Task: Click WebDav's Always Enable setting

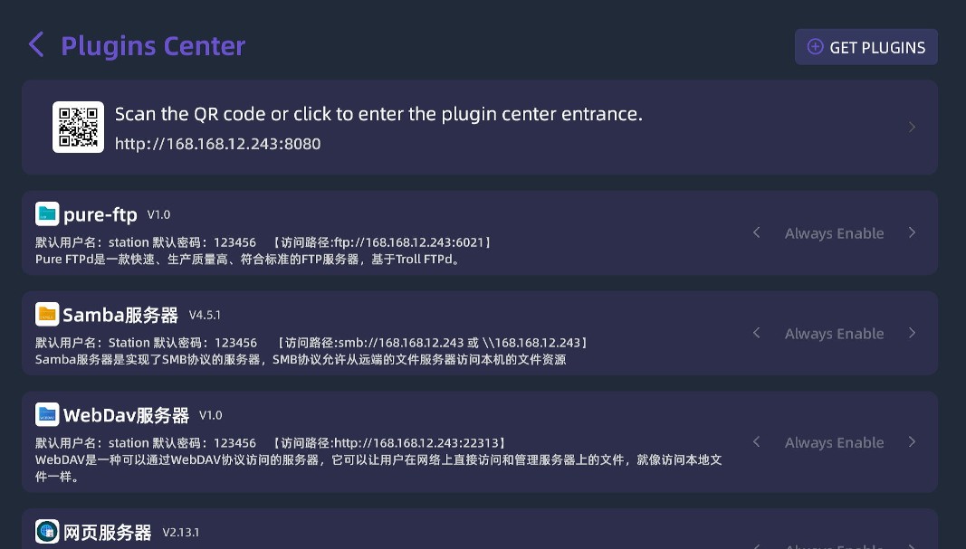Action: tap(834, 443)
